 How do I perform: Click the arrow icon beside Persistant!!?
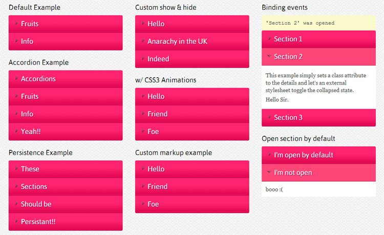[16, 221]
